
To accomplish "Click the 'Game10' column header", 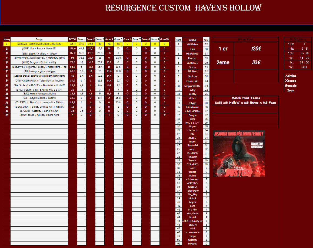I will (164, 39).
